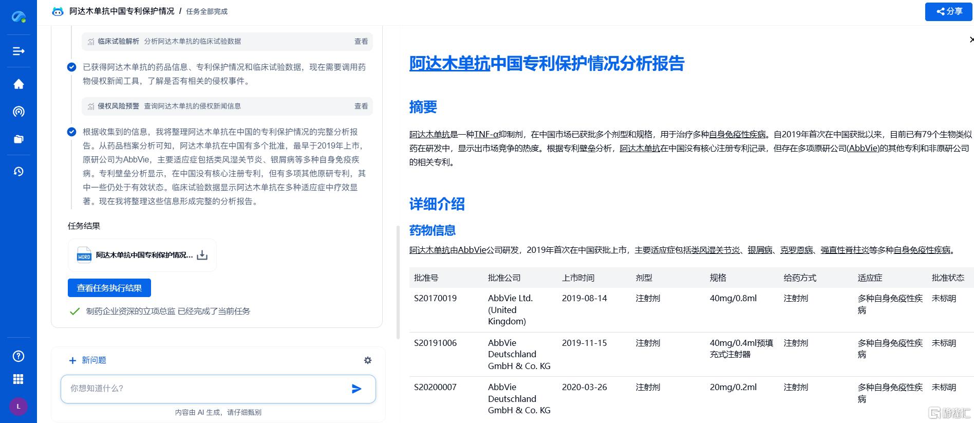Open 阿达木单抗 link in report title

[x=449, y=64]
